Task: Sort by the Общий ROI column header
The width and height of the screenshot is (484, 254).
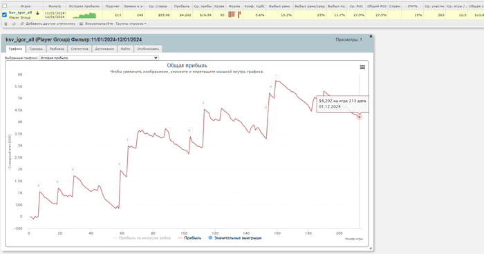Action: coord(377,6)
